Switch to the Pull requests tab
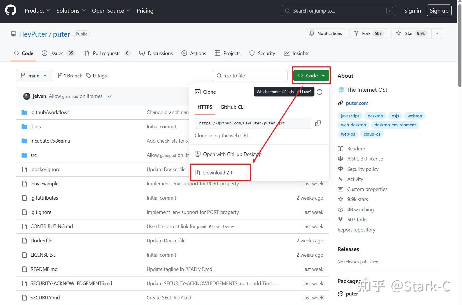Viewport: 462px width, 305px height. click(x=107, y=53)
